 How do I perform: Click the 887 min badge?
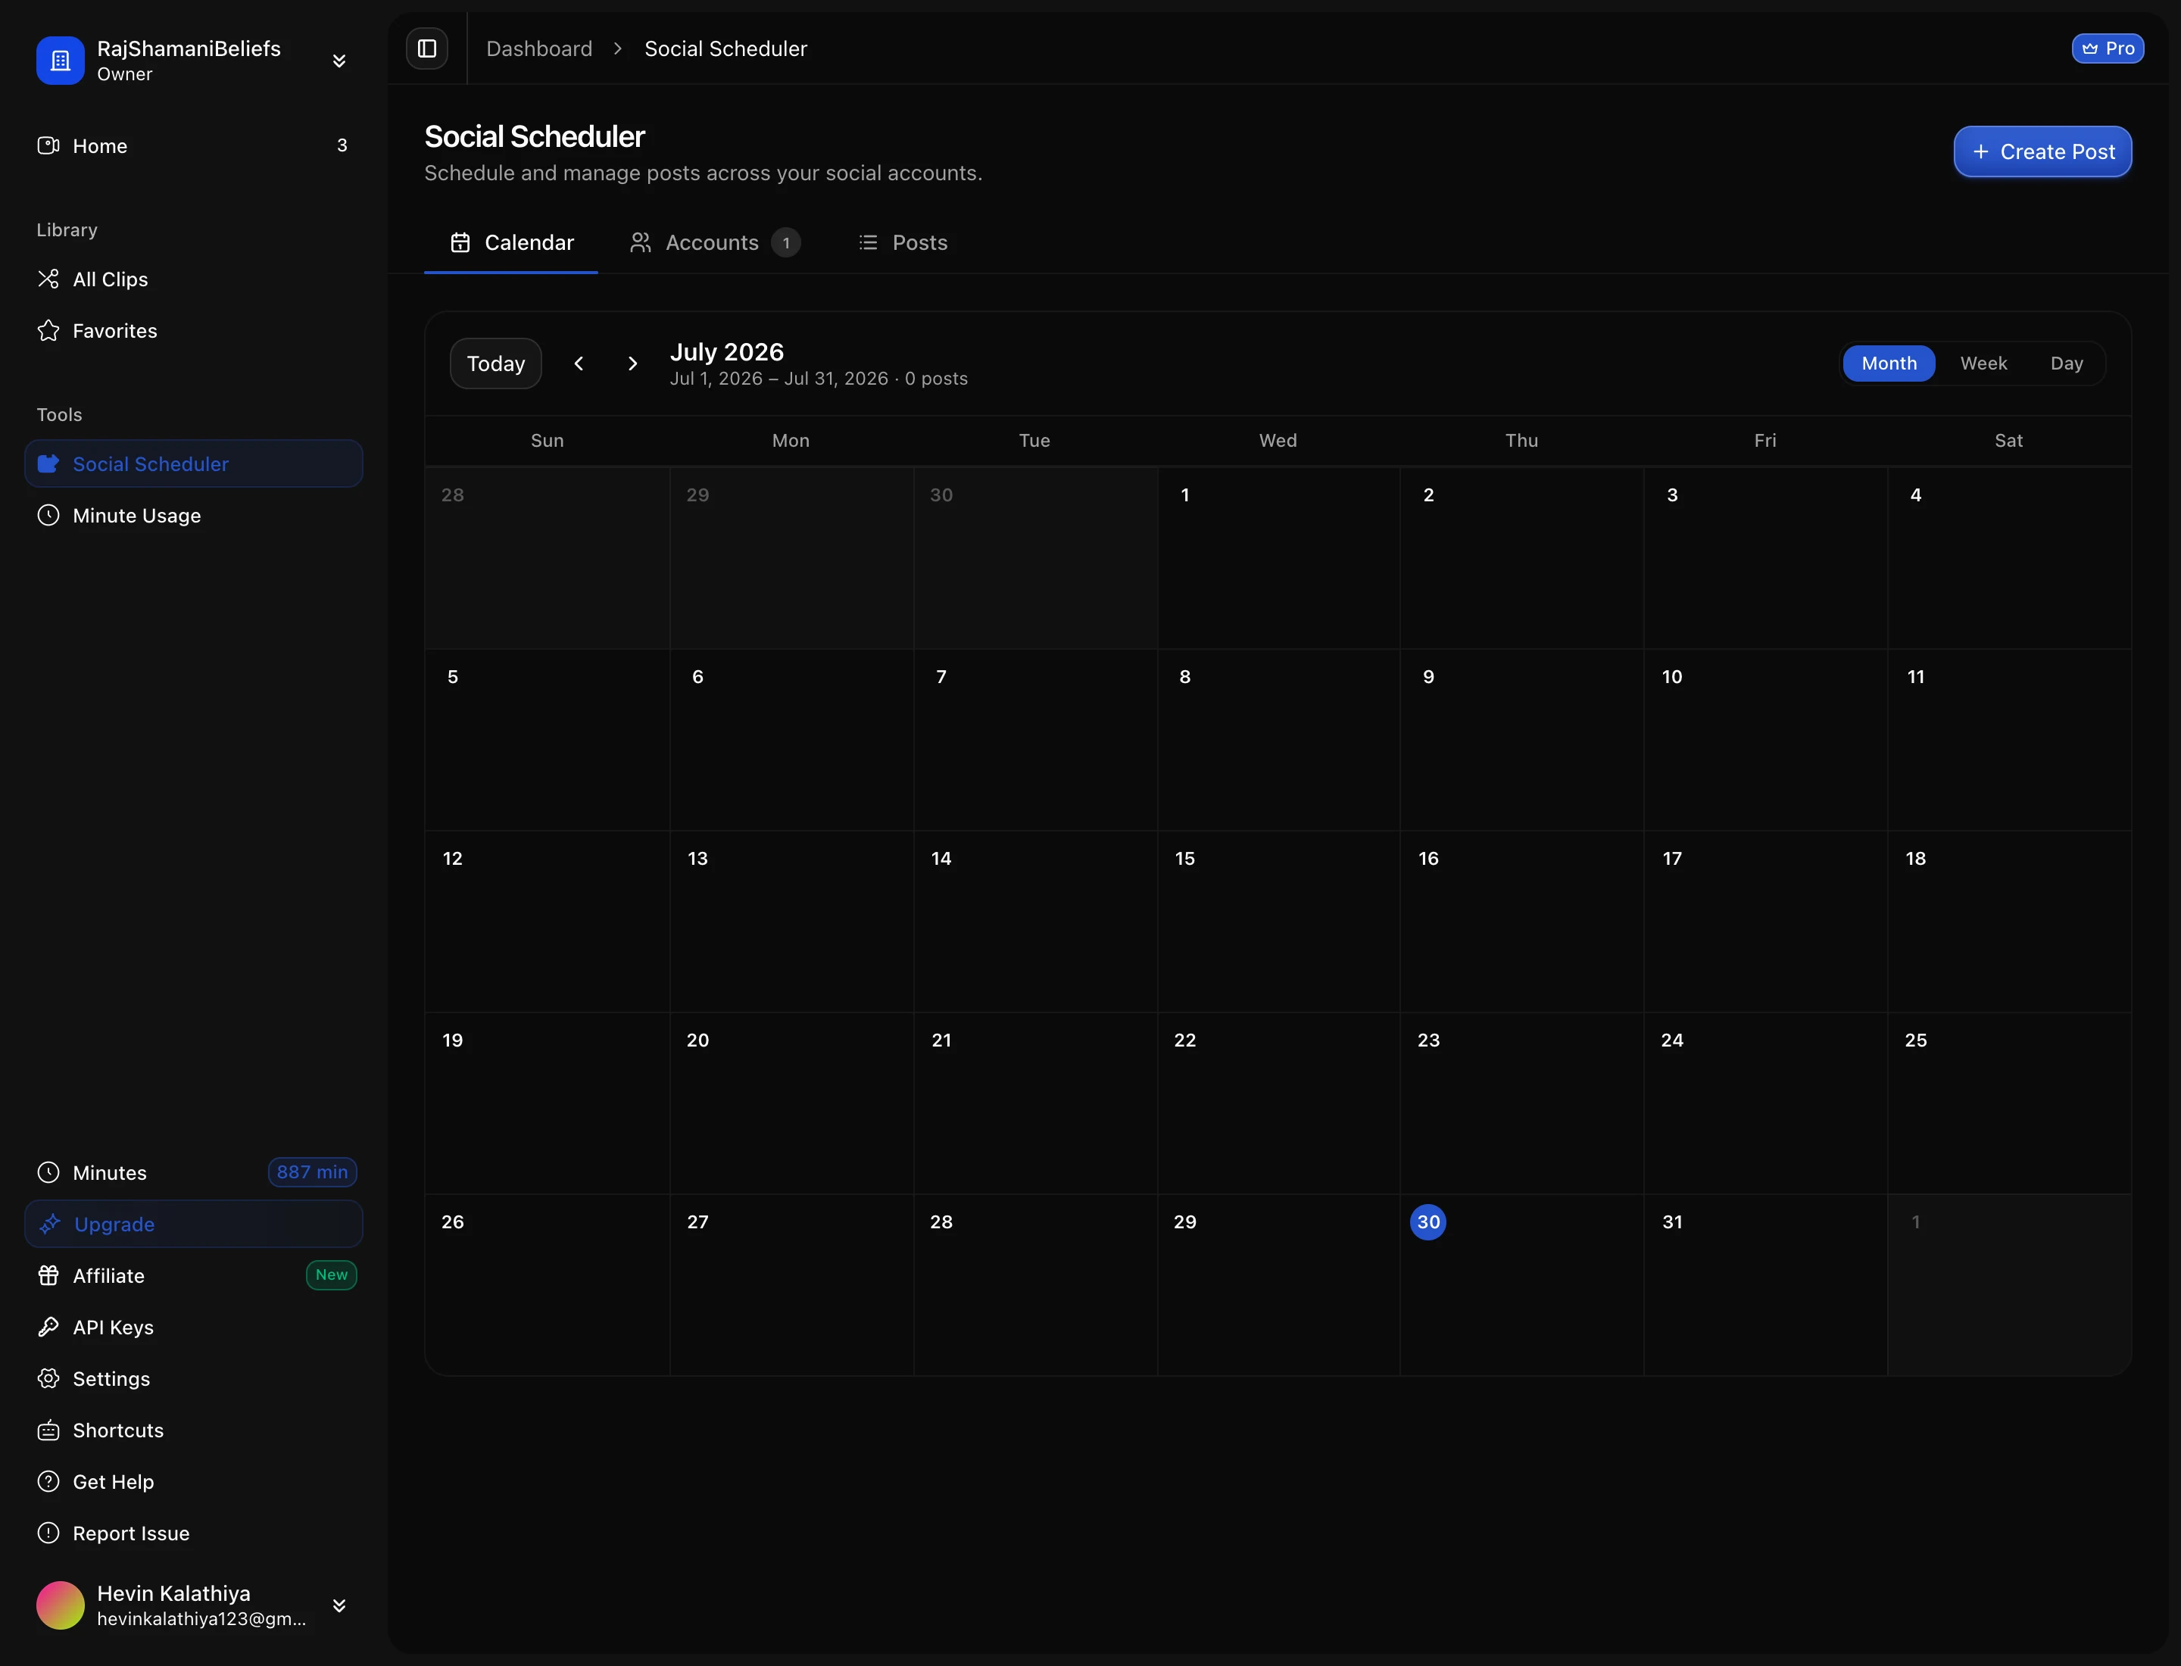click(x=313, y=1172)
